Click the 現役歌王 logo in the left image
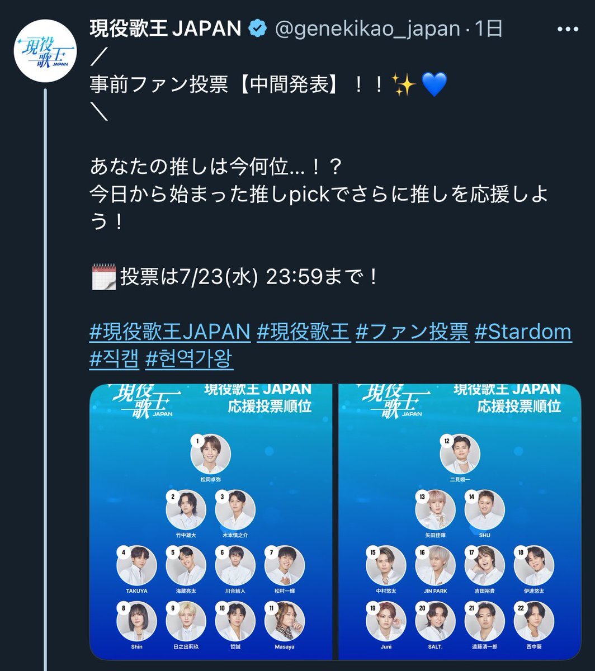Viewport: 595px width, 671px height. [138, 401]
